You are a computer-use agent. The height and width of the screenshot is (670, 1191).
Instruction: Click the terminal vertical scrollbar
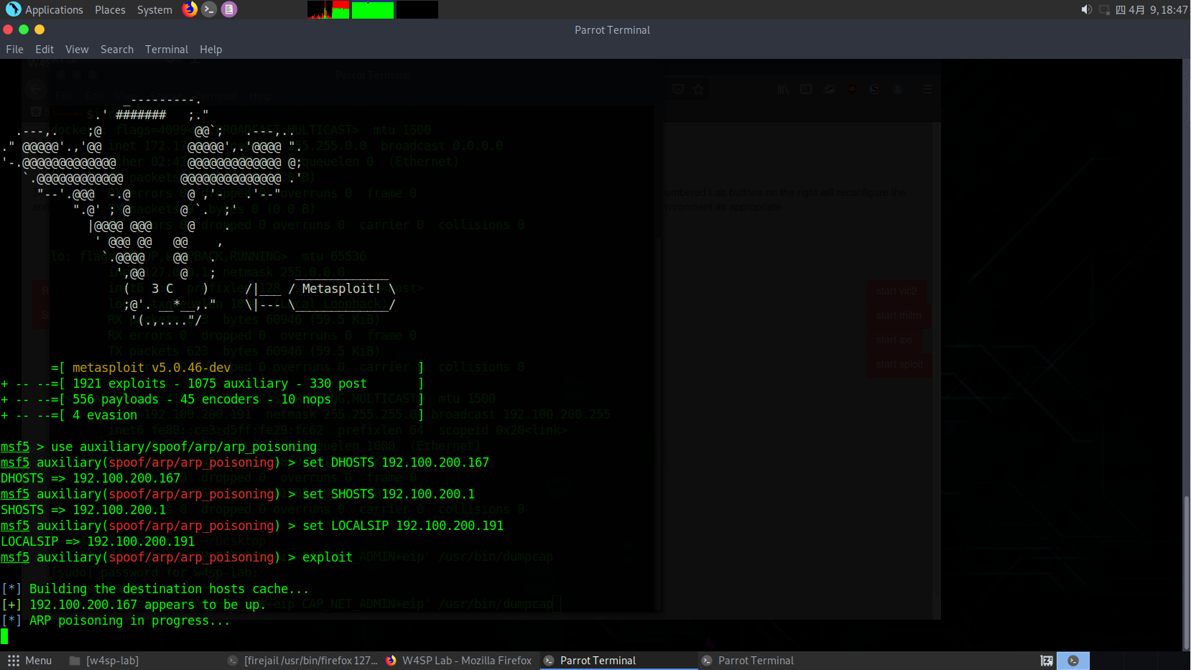click(x=1187, y=572)
